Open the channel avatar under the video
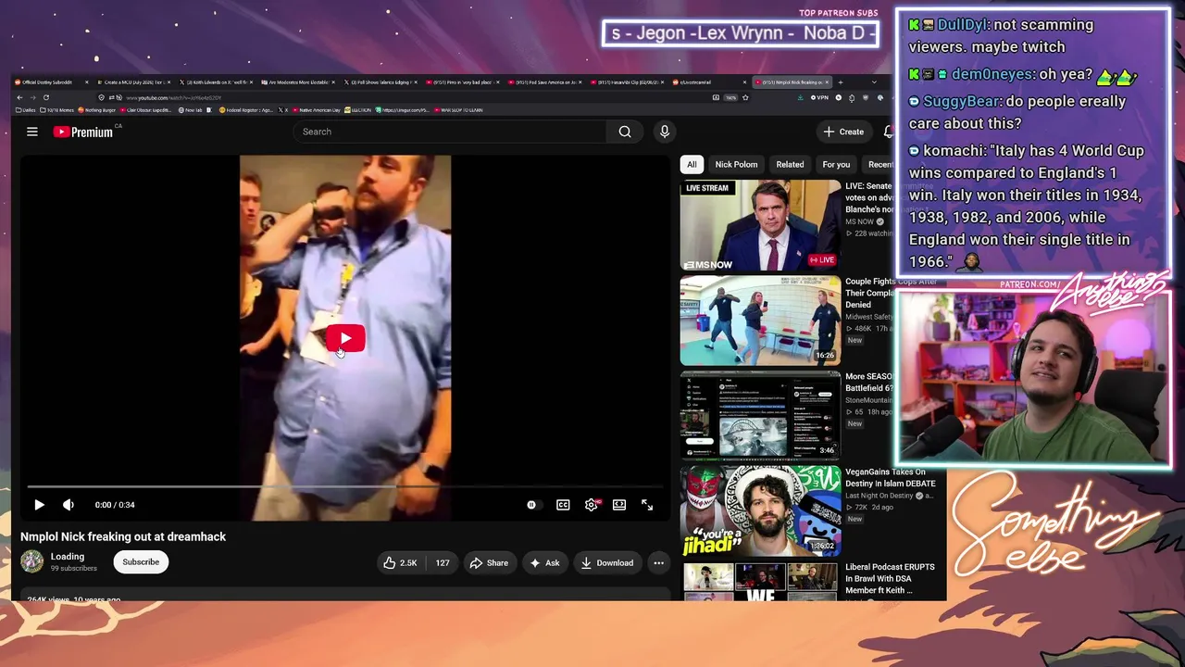Screen dimensions: 1185x667 pos(32,561)
